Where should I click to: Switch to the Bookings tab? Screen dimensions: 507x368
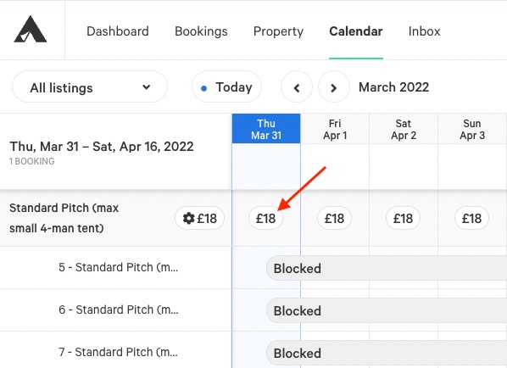pyautogui.click(x=201, y=31)
